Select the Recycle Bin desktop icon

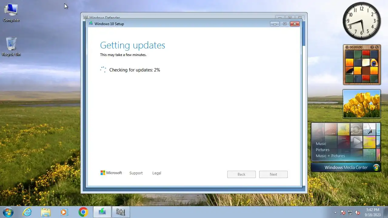click(11, 47)
